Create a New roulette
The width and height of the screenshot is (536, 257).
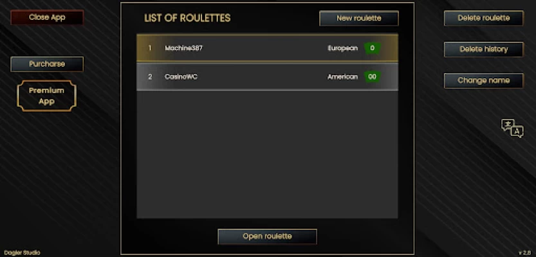tap(358, 19)
